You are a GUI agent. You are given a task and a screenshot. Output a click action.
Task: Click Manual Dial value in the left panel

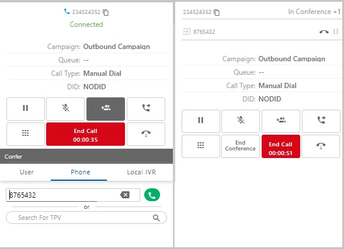[102, 73]
